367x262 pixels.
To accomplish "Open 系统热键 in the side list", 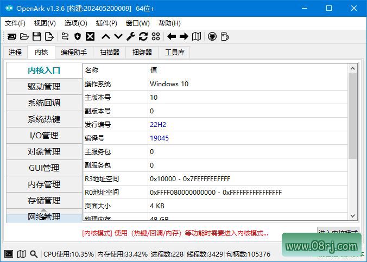I will [x=44, y=119].
